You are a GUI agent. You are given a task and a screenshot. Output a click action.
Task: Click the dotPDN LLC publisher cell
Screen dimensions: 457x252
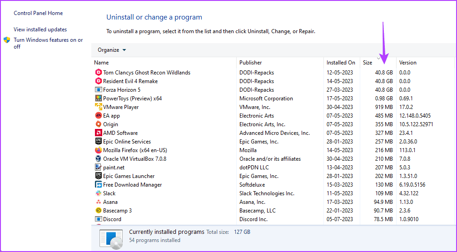(x=254, y=168)
